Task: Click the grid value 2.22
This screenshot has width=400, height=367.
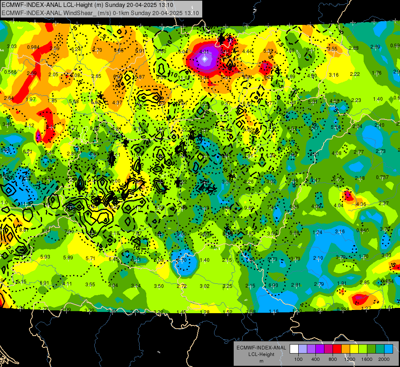Action: click(355, 74)
